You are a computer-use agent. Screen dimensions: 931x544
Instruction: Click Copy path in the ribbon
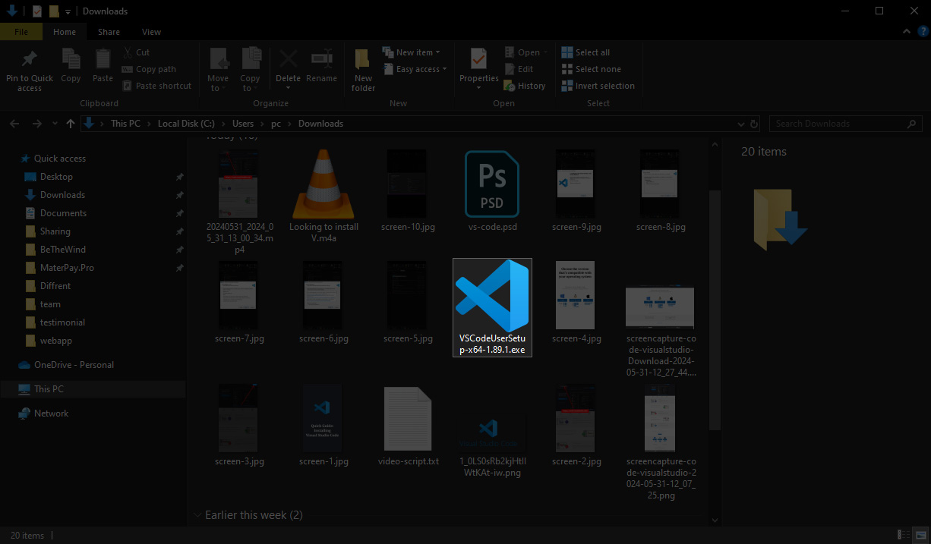[x=149, y=69]
